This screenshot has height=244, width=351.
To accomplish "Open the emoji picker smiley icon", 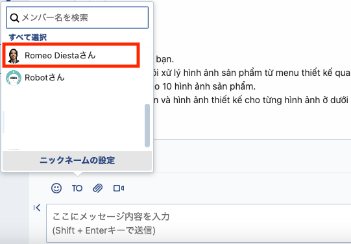I will (x=56, y=188).
